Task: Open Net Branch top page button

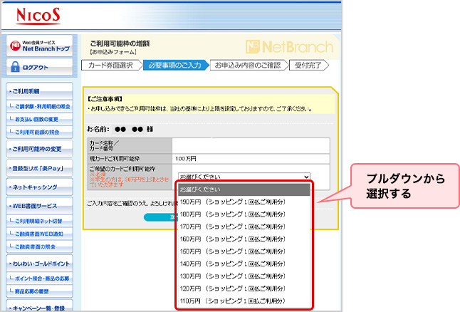Action: (40, 46)
